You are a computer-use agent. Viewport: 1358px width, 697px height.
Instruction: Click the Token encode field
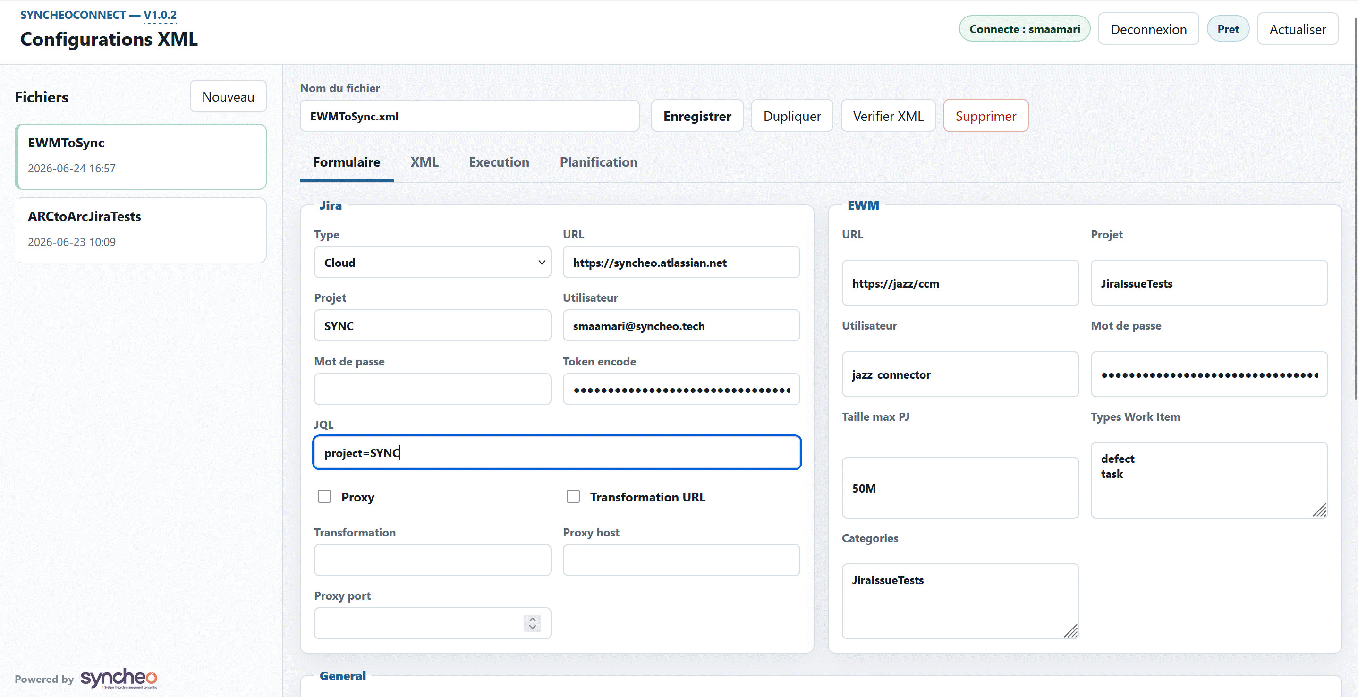[681, 390]
